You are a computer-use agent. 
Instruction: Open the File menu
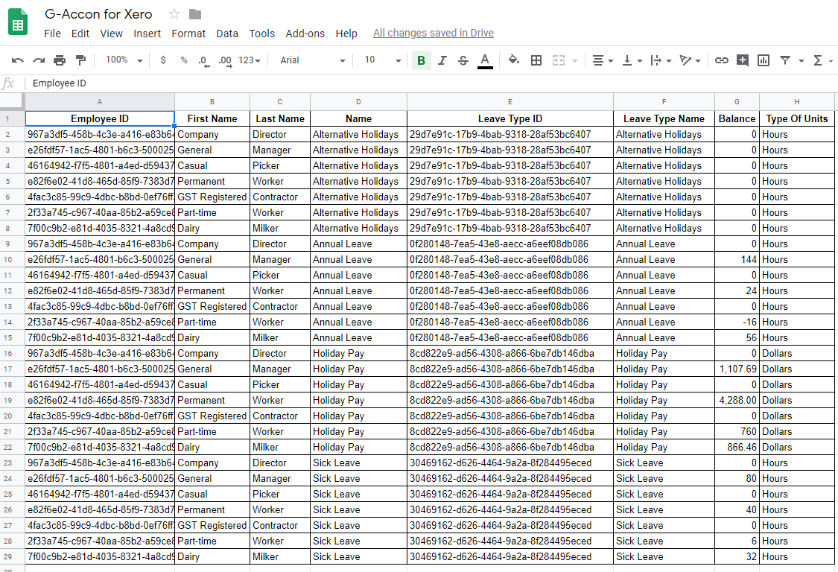coord(52,34)
